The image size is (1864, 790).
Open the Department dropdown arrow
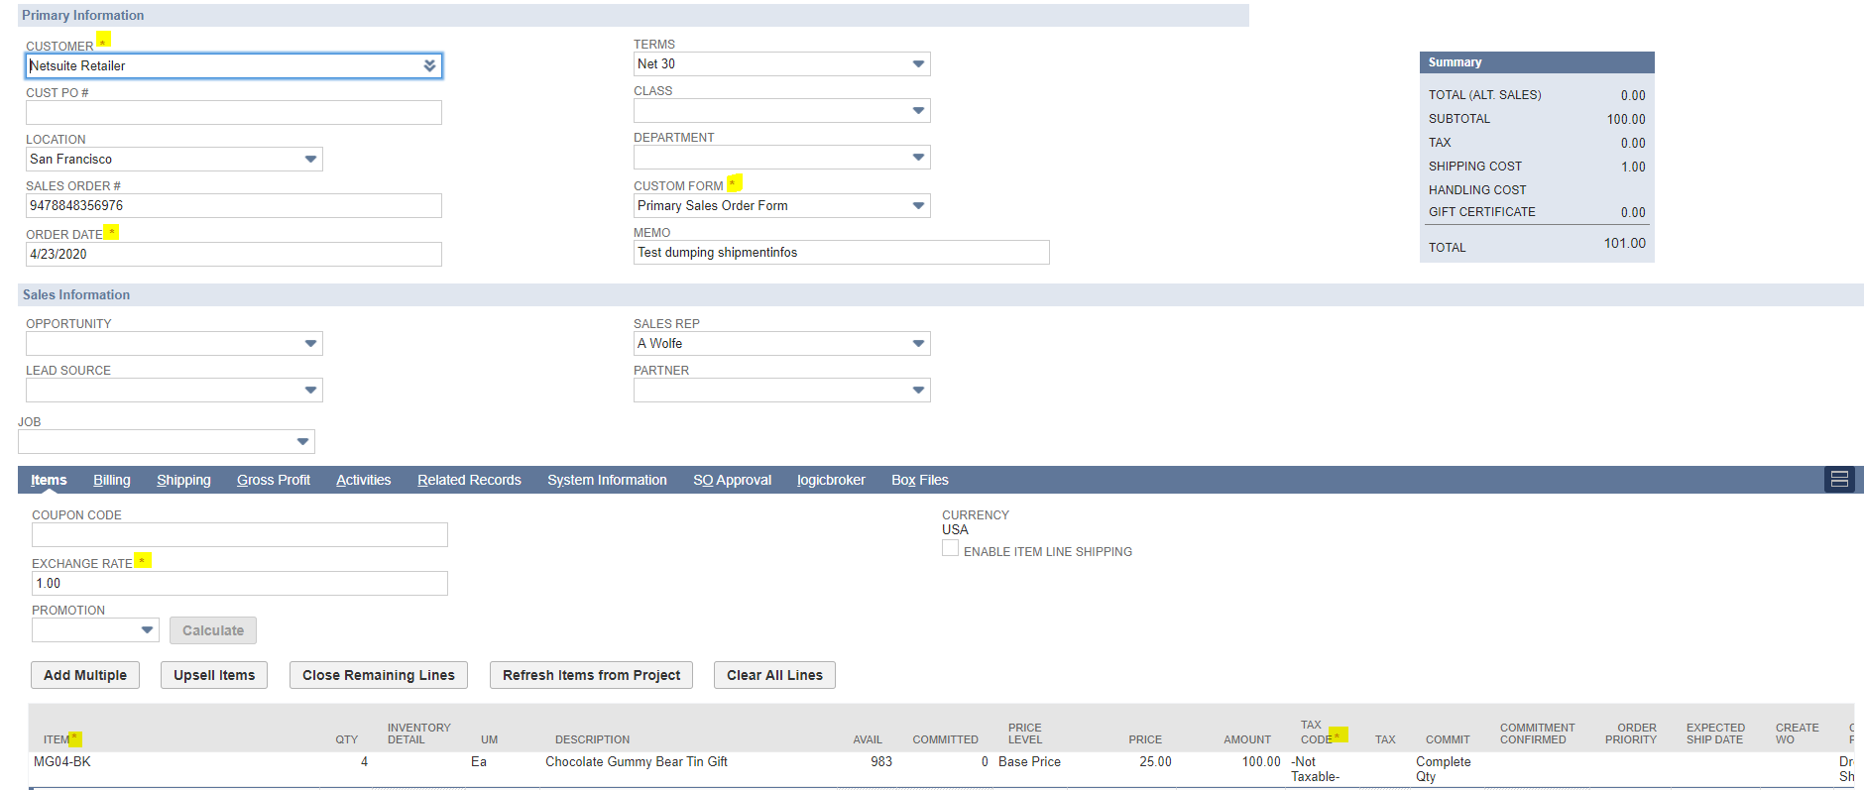918,158
